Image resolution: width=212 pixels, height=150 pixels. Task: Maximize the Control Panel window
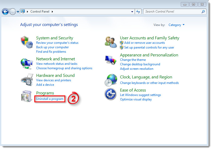pyautogui.click(x=193, y=4)
